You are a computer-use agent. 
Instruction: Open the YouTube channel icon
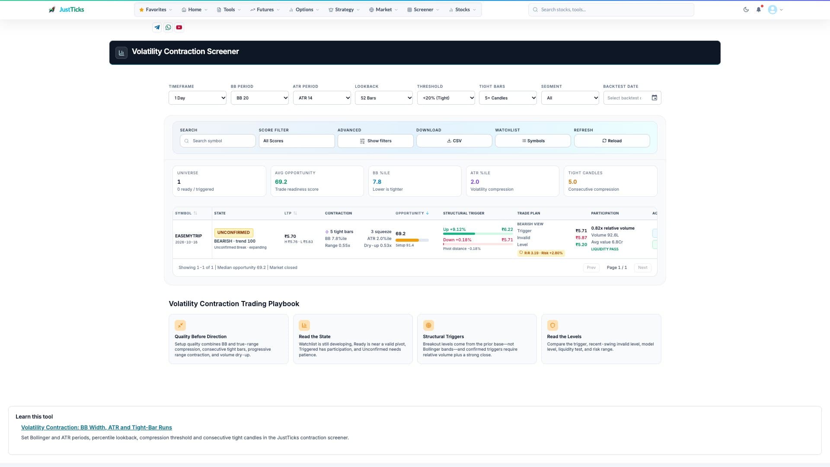pos(179,27)
